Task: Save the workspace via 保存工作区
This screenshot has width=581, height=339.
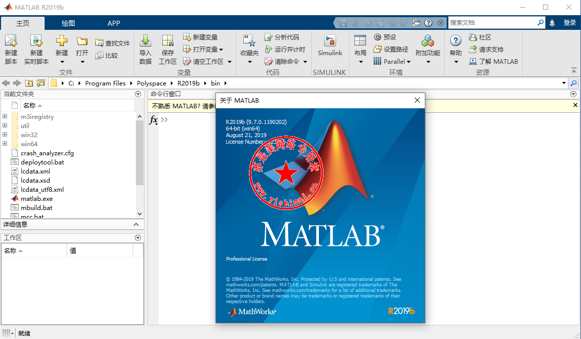Action: (167, 50)
